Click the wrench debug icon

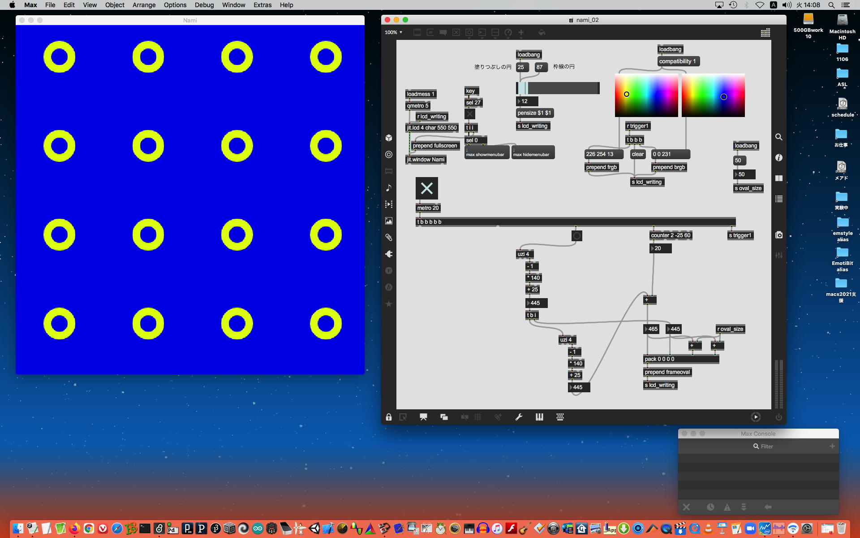[x=519, y=417]
